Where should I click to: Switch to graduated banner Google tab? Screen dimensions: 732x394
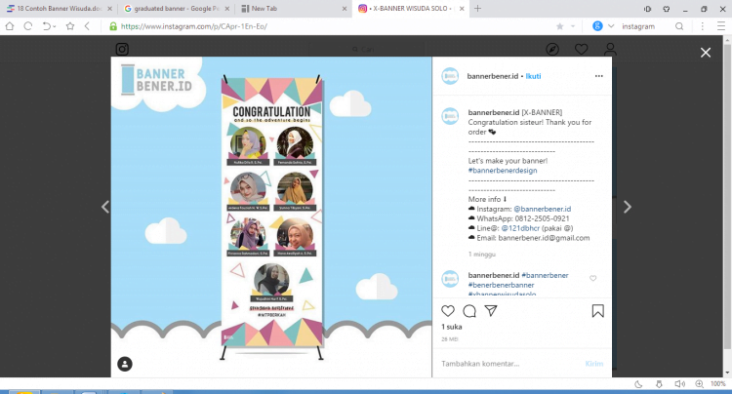[176, 9]
